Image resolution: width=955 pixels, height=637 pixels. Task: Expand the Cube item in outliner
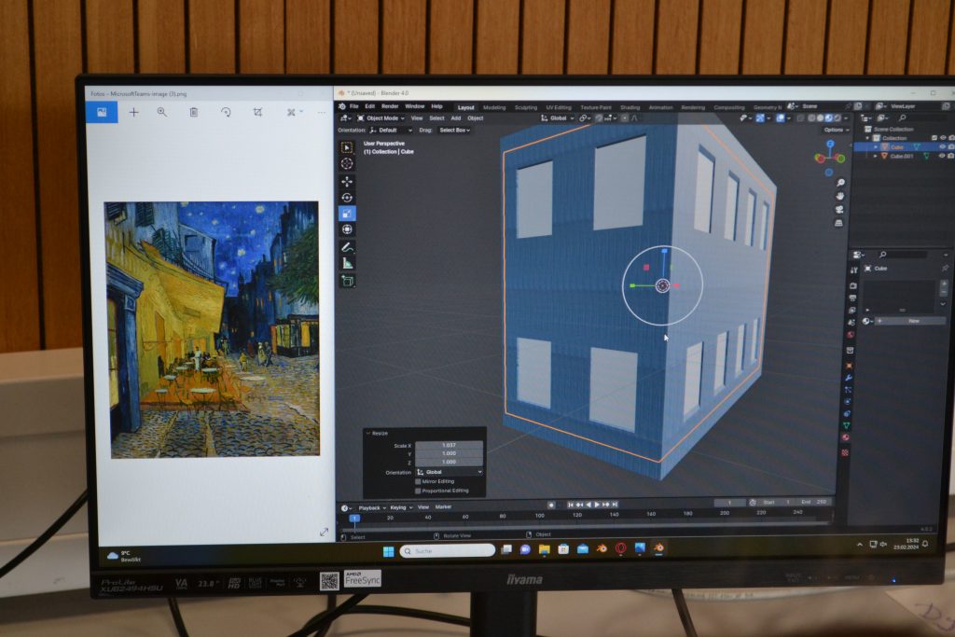point(876,147)
